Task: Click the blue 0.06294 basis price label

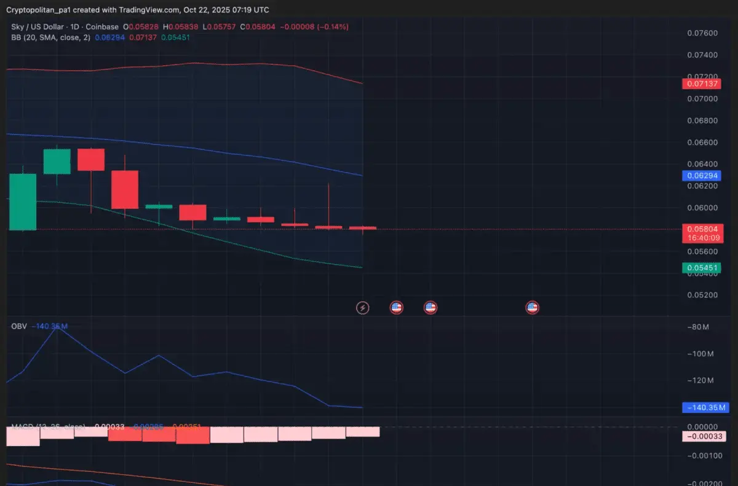Action: 702,176
